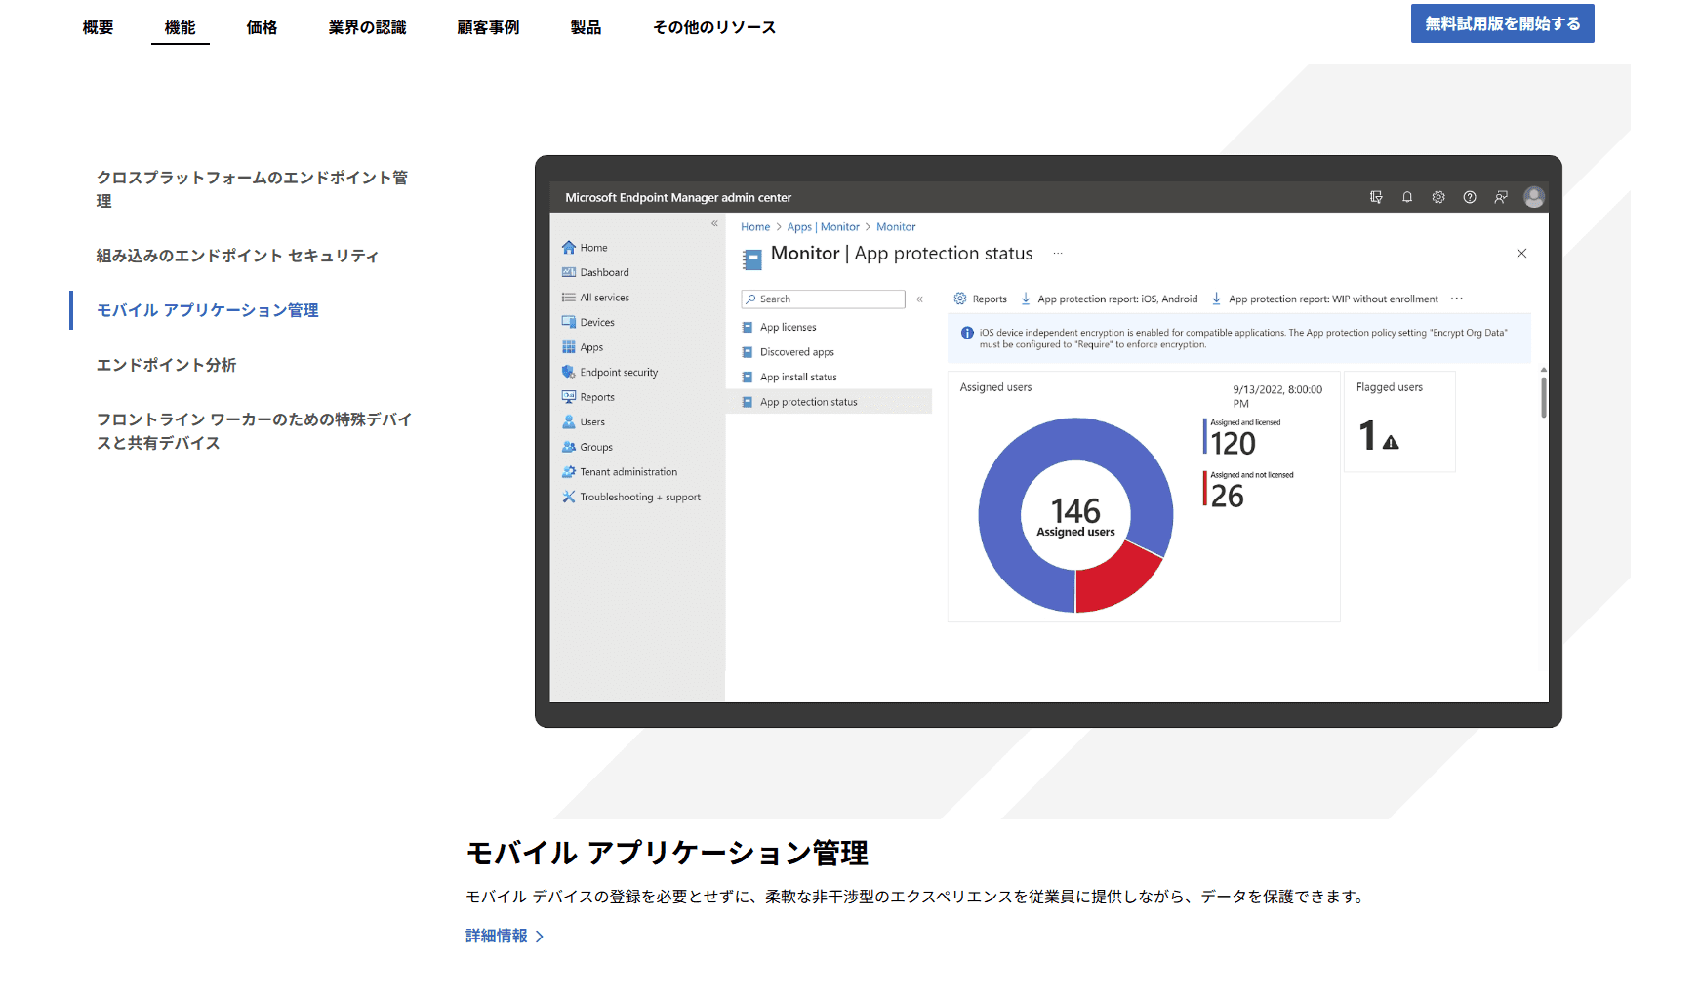Click the 無料試用版を開始する button
Viewport: 1700px width, 998px height.
(x=1503, y=23)
